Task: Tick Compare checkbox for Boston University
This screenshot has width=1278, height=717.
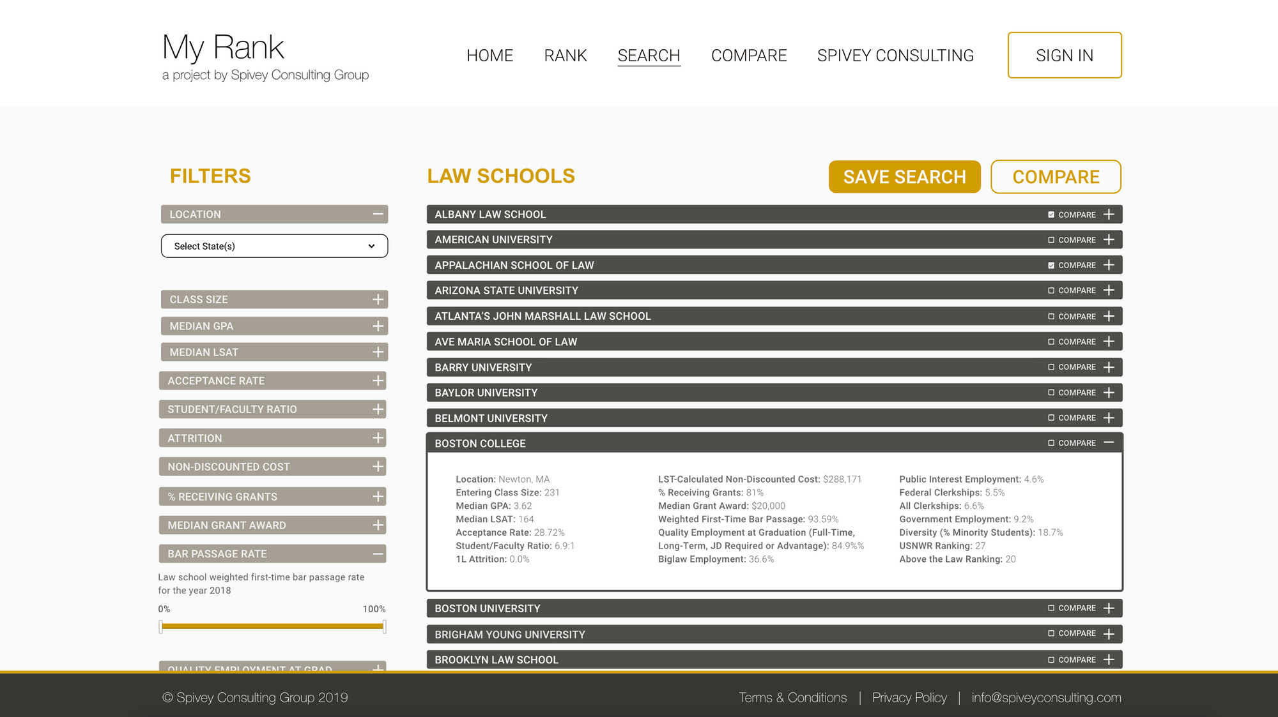Action: (x=1051, y=608)
